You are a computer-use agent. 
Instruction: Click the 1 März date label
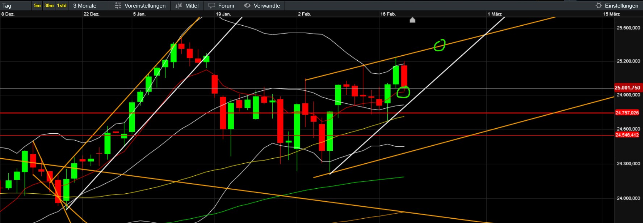tap(495, 14)
